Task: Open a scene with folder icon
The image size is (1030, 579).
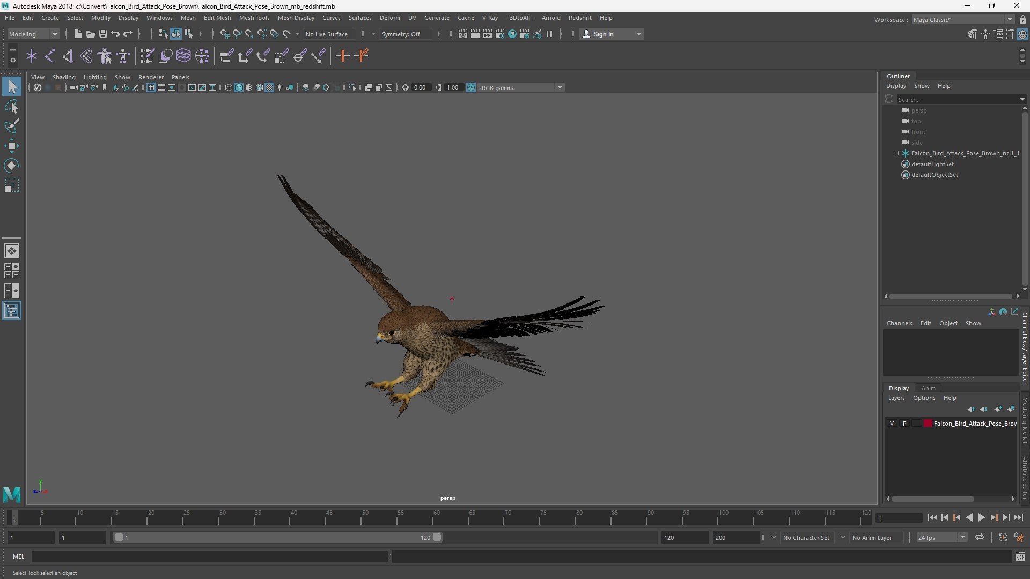Action: pyautogui.click(x=91, y=34)
